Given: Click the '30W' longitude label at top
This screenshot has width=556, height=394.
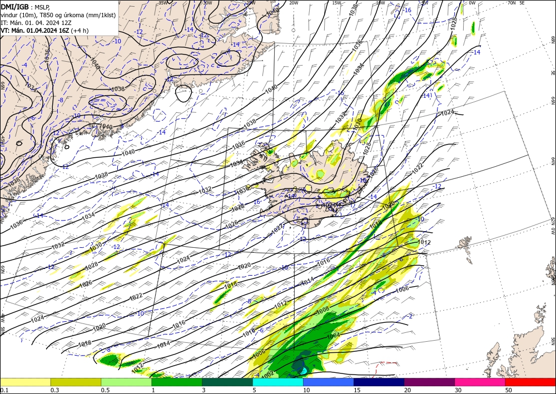Looking at the screenshot, I should point(207,2).
